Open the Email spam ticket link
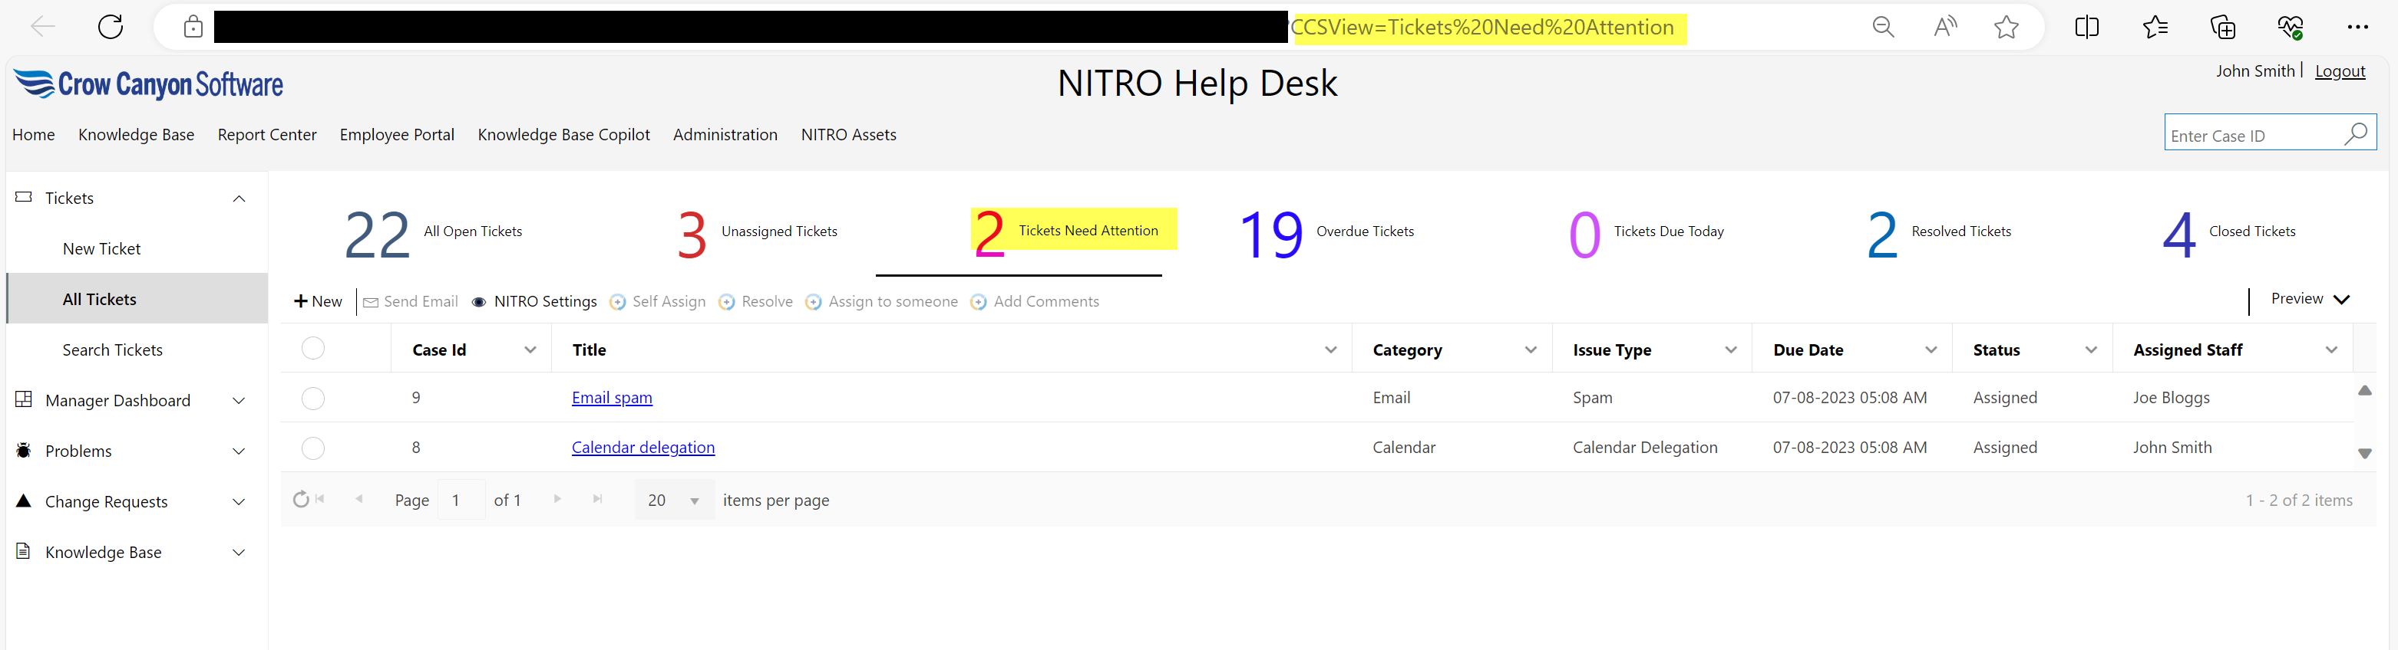The image size is (2398, 650). 612,398
